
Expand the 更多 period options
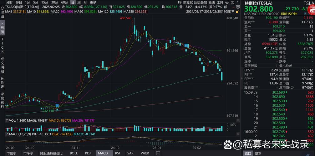[x=93, y=2]
